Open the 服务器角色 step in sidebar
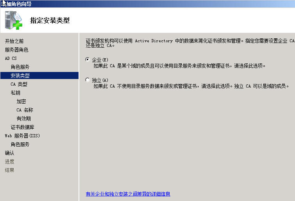The width and height of the screenshot is (295, 201). click(x=16, y=50)
